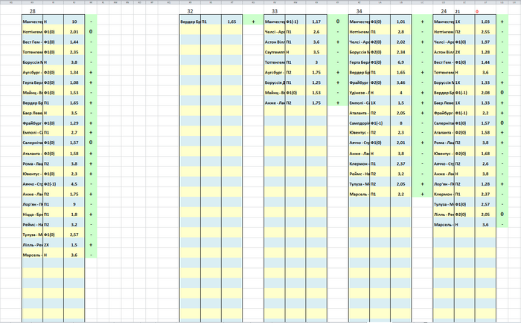The image size is (521, 323).
Task: Click odds value 10 in table 28
Action: (x=74, y=22)
